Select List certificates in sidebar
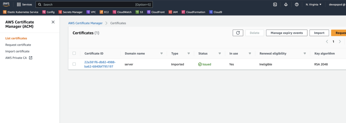346x123 pixels. coord(16,39)
